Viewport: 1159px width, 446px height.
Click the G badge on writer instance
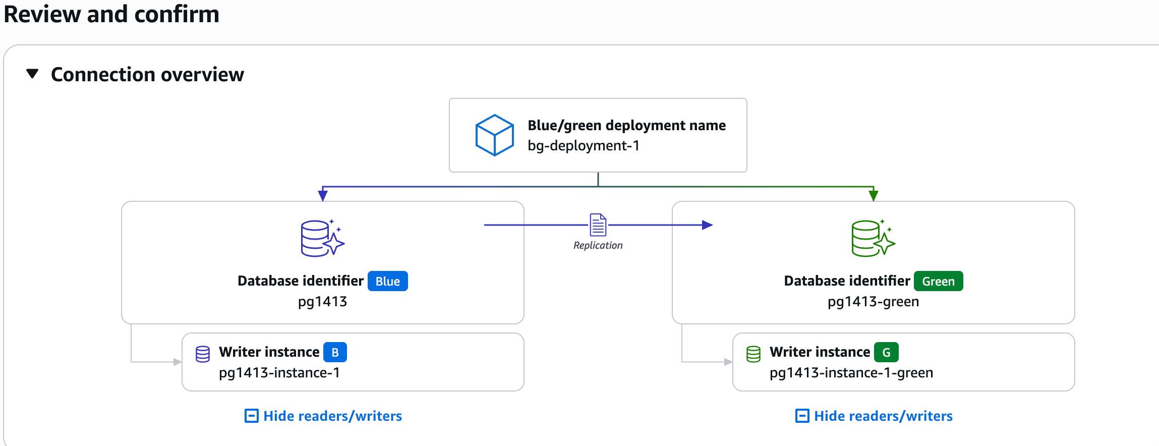(x=886, y=352)
